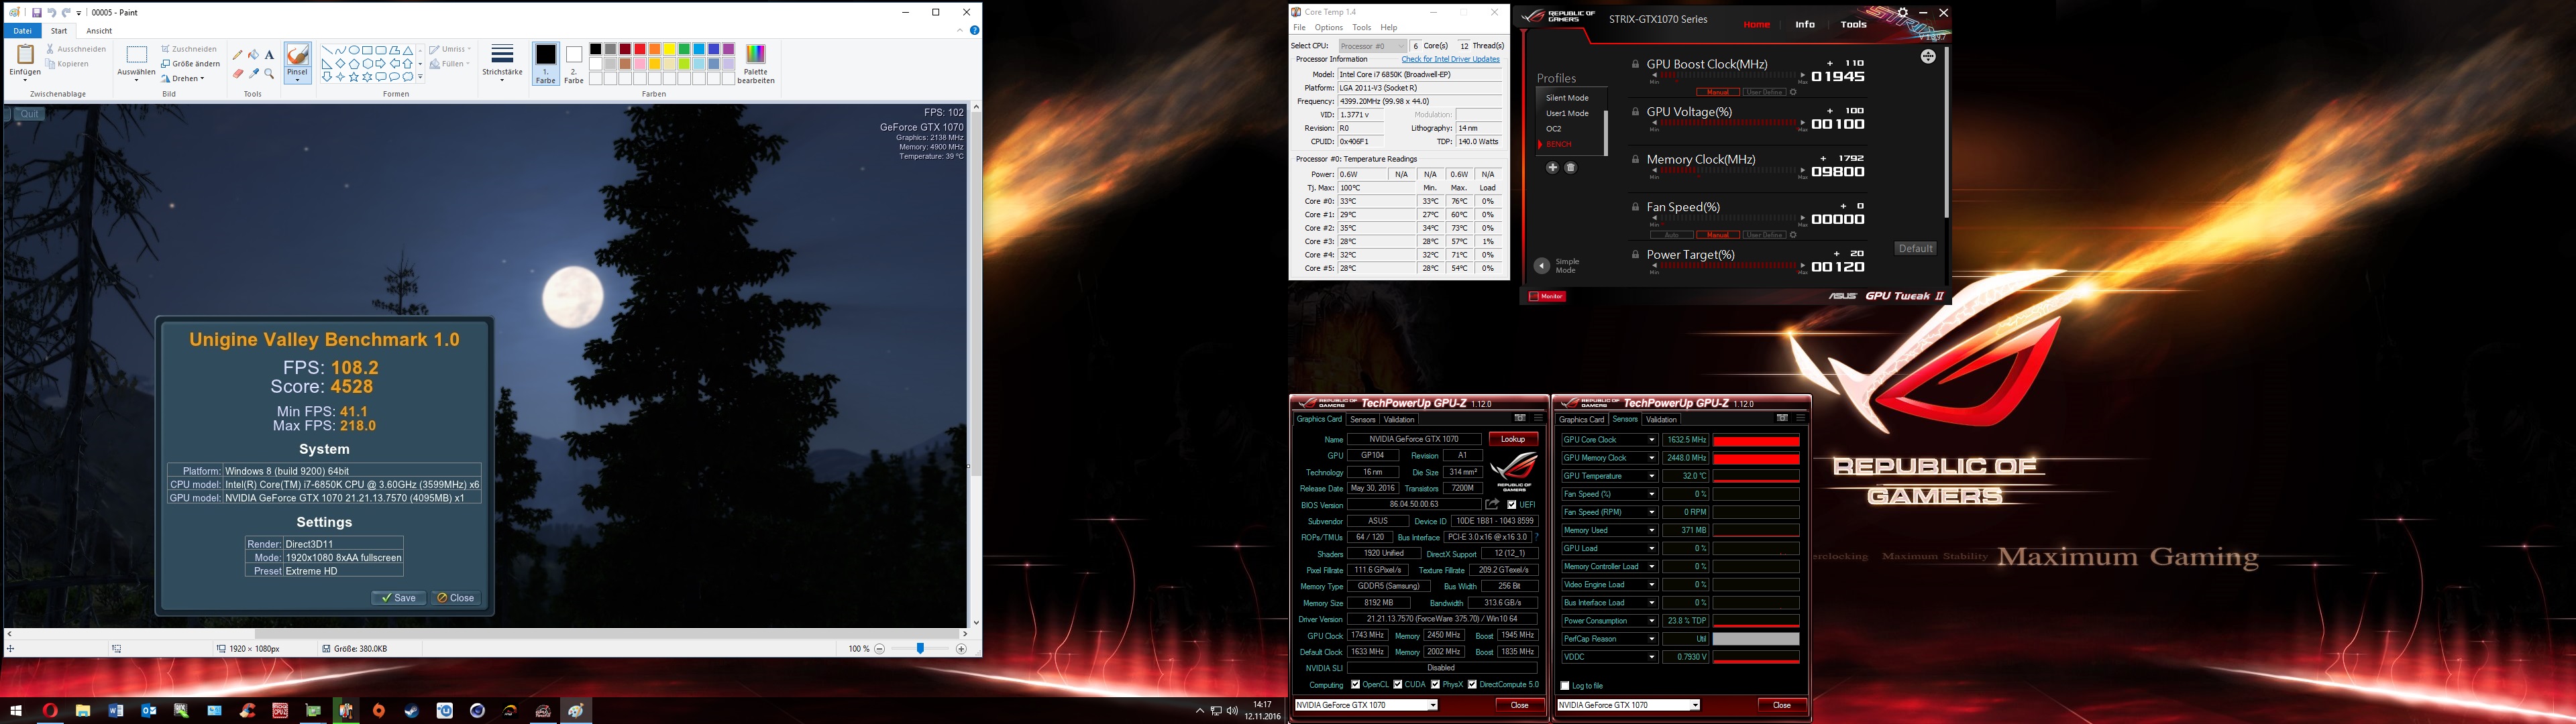Open PerfCap Reason sensor dropdown

click(1651, 639)
